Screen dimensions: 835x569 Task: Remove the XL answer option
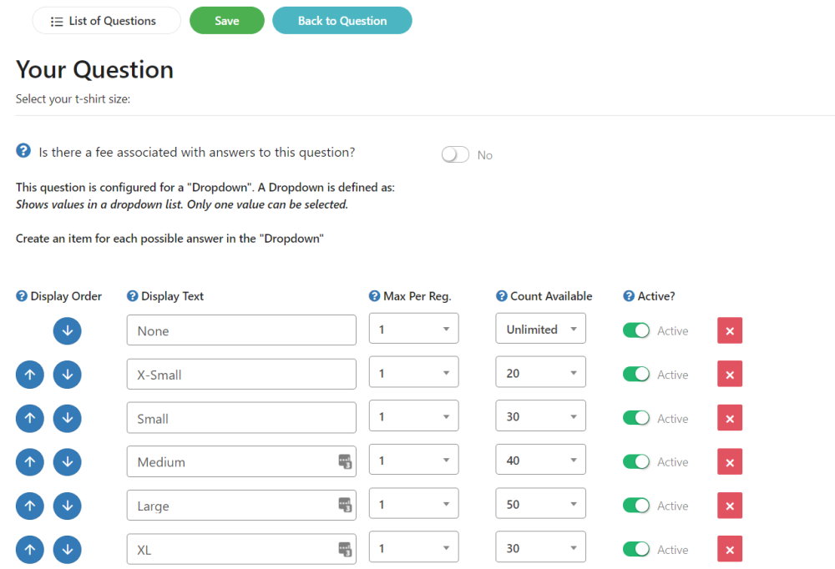click(729, 549)
